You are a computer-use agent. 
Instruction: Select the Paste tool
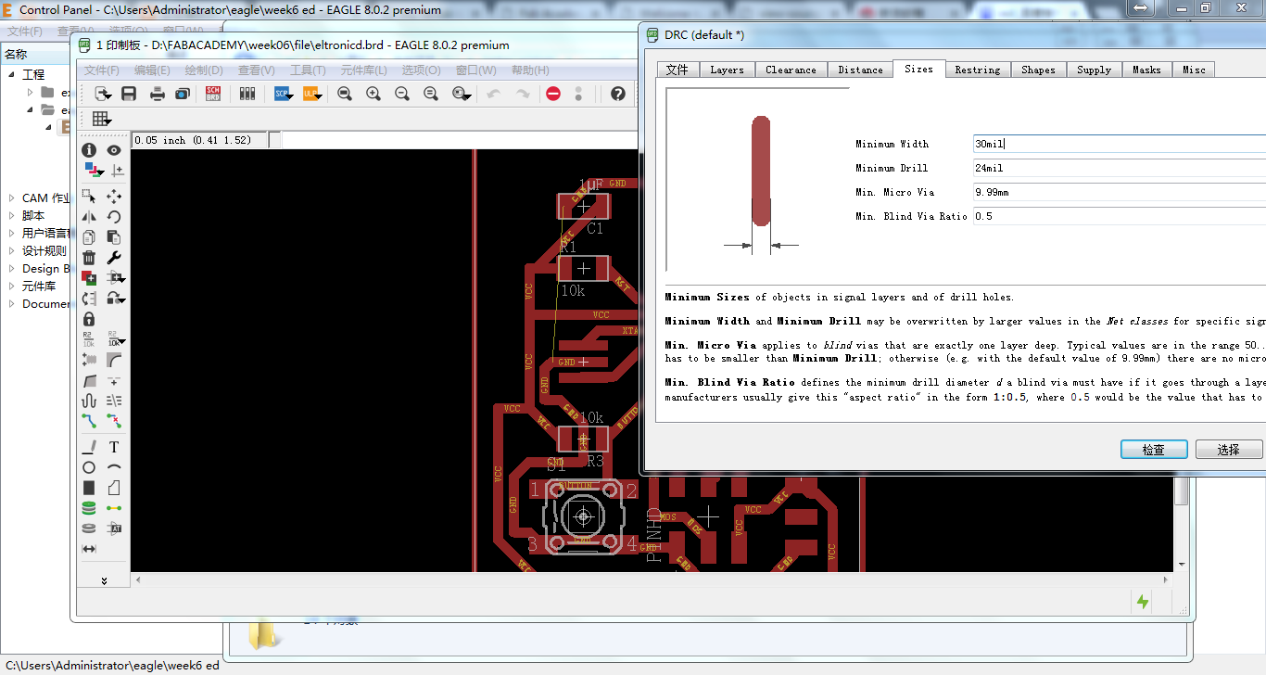[x=114, y=237]
